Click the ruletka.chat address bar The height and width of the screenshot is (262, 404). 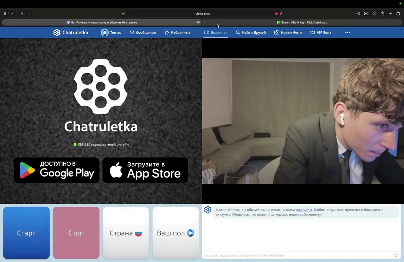click(202, 13)
